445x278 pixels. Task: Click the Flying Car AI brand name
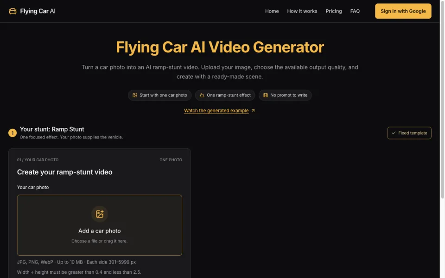[38, 11]
